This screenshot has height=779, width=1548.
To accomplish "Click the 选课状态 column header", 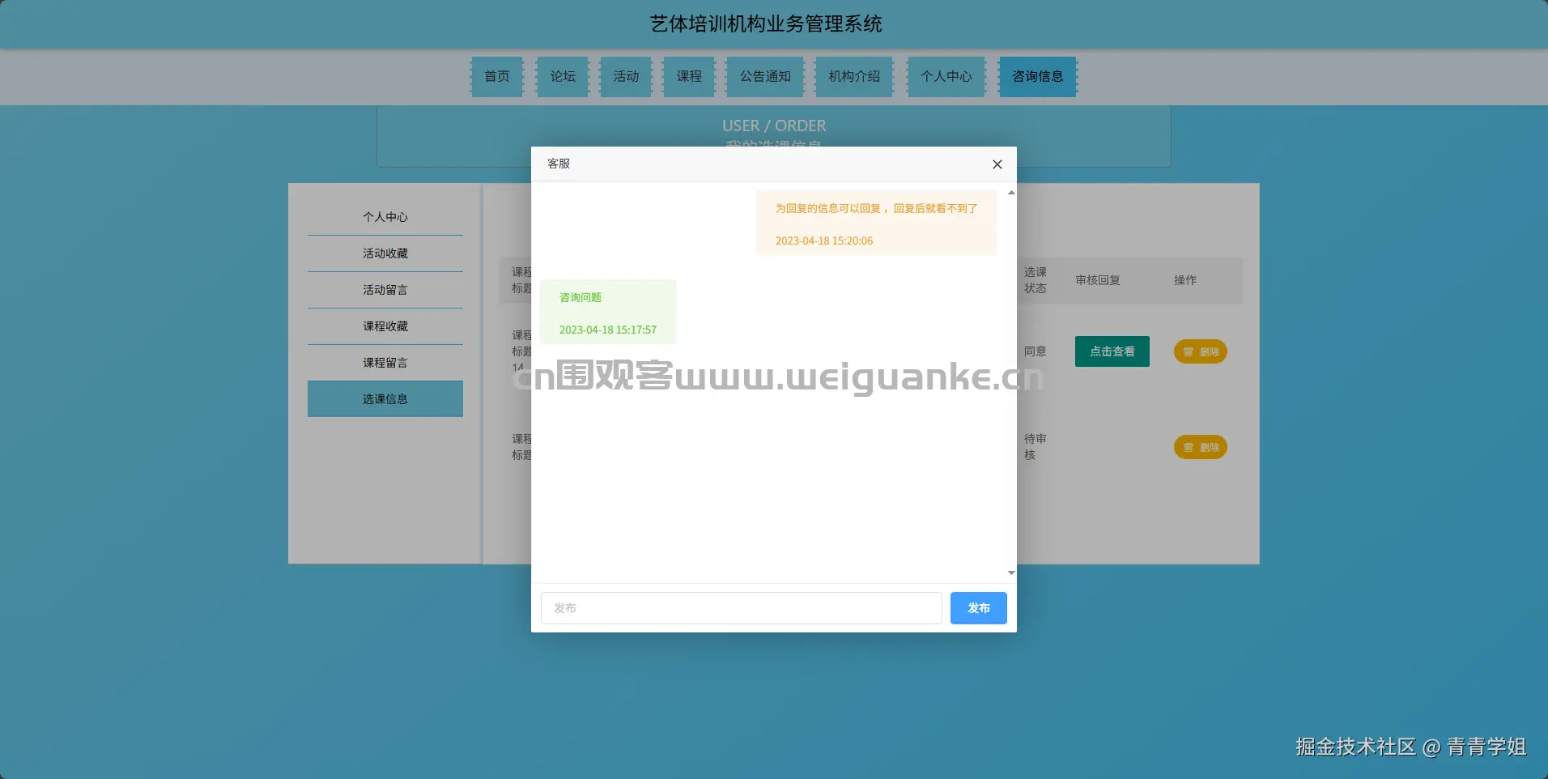I will point(1036,280).
